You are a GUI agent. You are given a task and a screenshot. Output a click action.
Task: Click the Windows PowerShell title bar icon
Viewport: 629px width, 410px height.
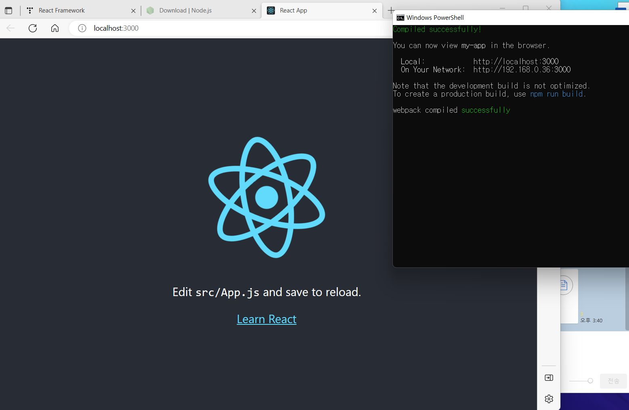[400, 18]
